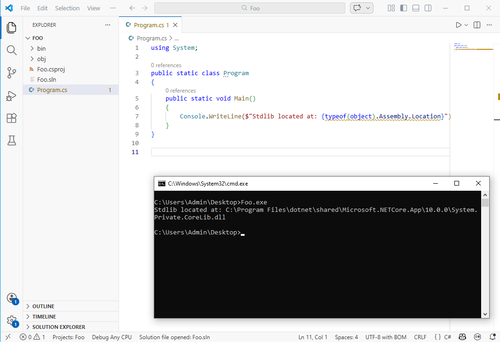The width and height of the screenshot is (500, 342).
Task: Expand the OUTLINE section
Action: click(x=43, y=306)
